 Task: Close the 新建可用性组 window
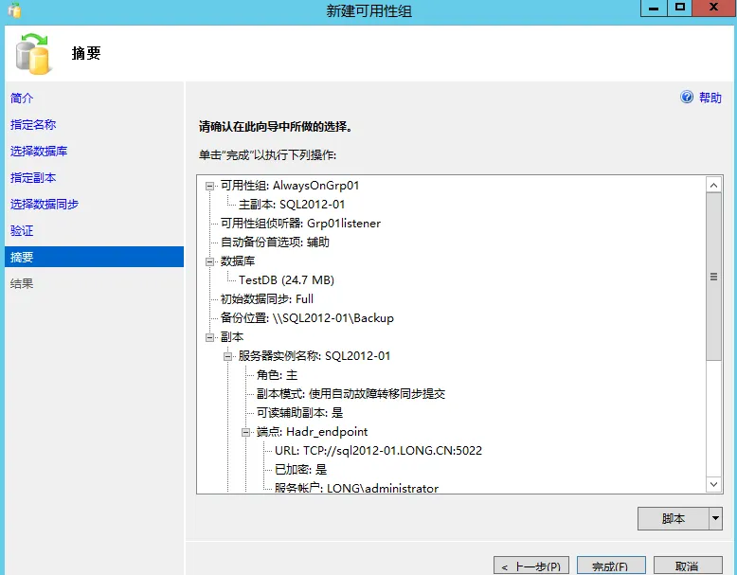point(714,8)
